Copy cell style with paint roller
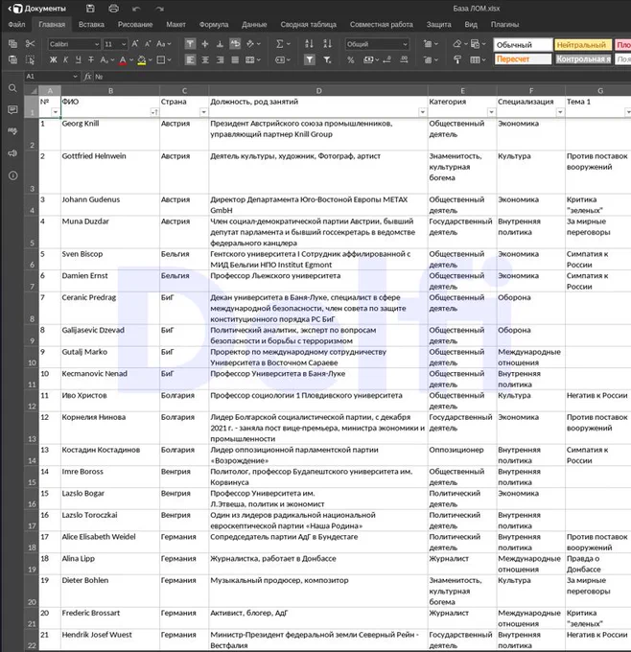Screen dimensions: 631x652 tap(457, 59)
